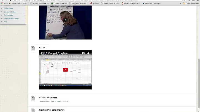This screenshot has width=200, height=112.
Task: Click the P1-1B Spreadsheet document icon
Action: 33,99
